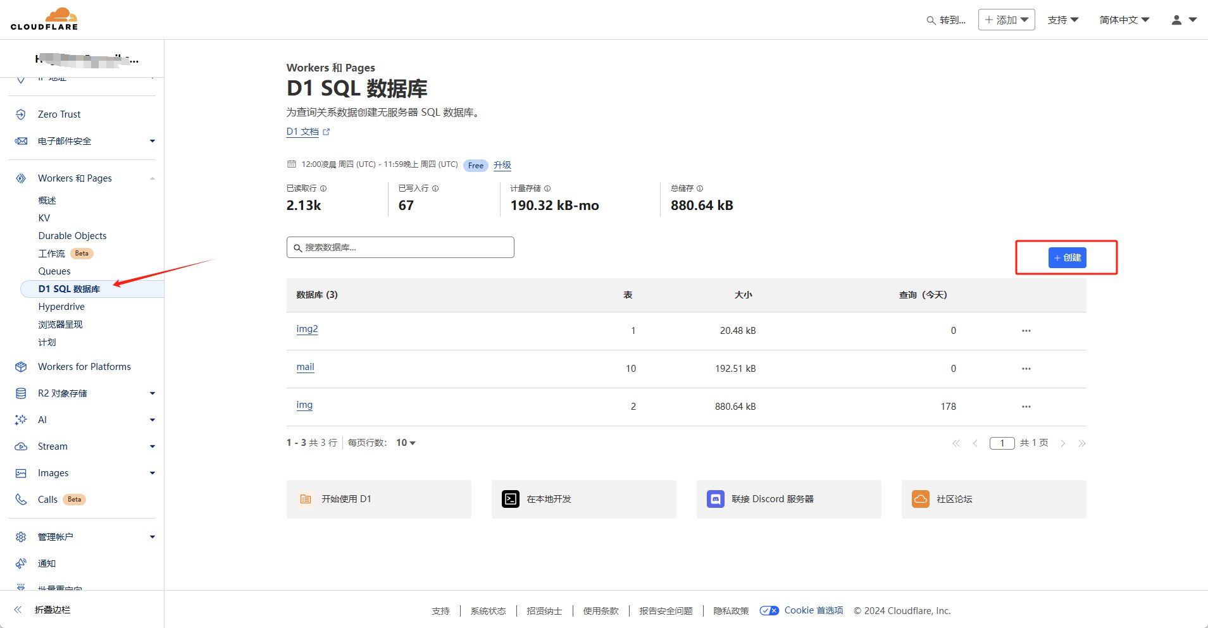The width and height of the screenshot is (1208, 628).
Task: Open the img2 database link
Action: click(308, 329)
